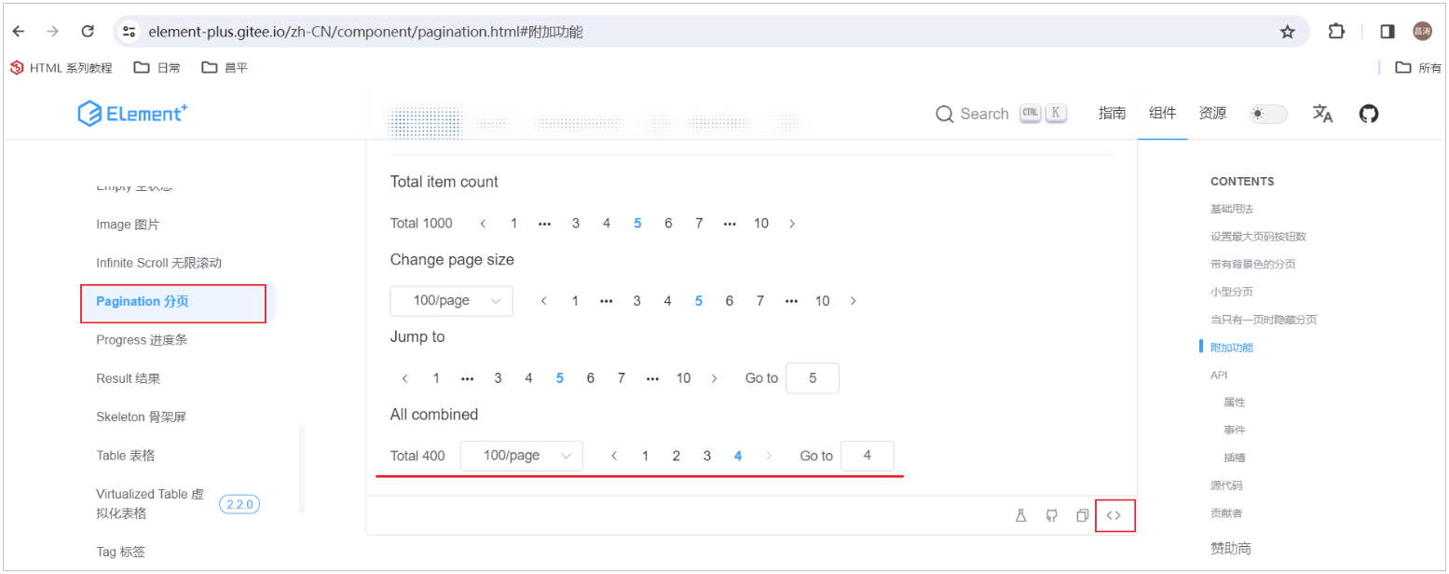Screen dimensions: 1449x574
Task: Select page 7 in the Jump to pagination
Action: [x=622, y=377]
